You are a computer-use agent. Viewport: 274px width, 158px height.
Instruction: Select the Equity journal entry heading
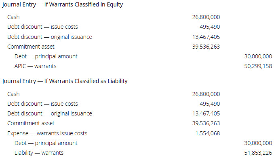(x=63, y=5)
